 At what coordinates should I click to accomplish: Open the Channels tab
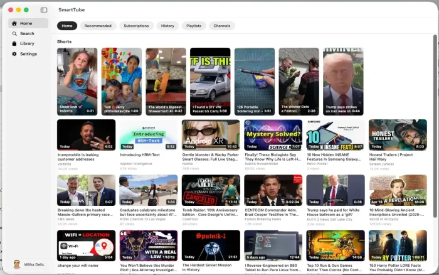[222, 26]
